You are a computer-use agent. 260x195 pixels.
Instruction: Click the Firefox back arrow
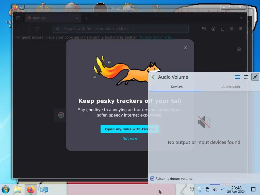coord(19,29)
